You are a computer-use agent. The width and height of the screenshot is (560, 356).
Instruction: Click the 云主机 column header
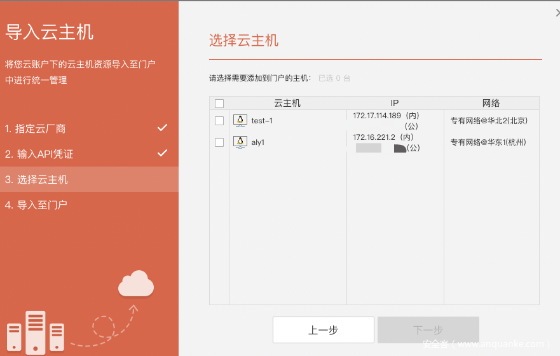pyautogui.click(x=287, y=103)
